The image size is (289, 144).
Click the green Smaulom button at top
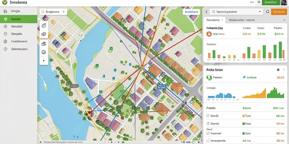(270, 2)
